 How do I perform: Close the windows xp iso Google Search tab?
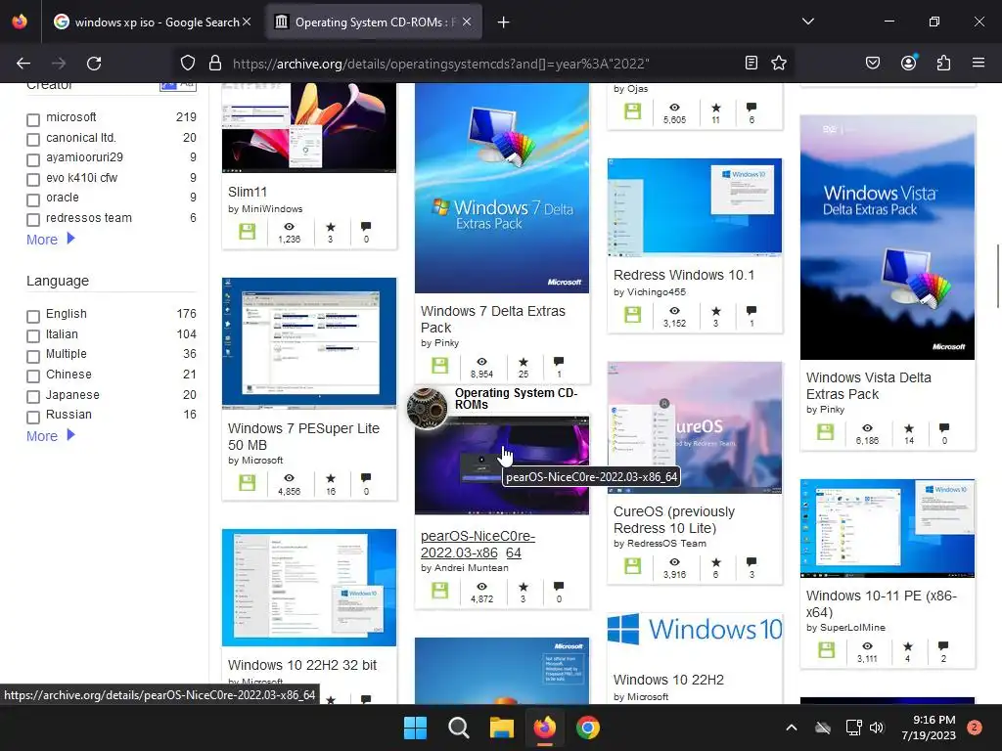pos(247,22)
